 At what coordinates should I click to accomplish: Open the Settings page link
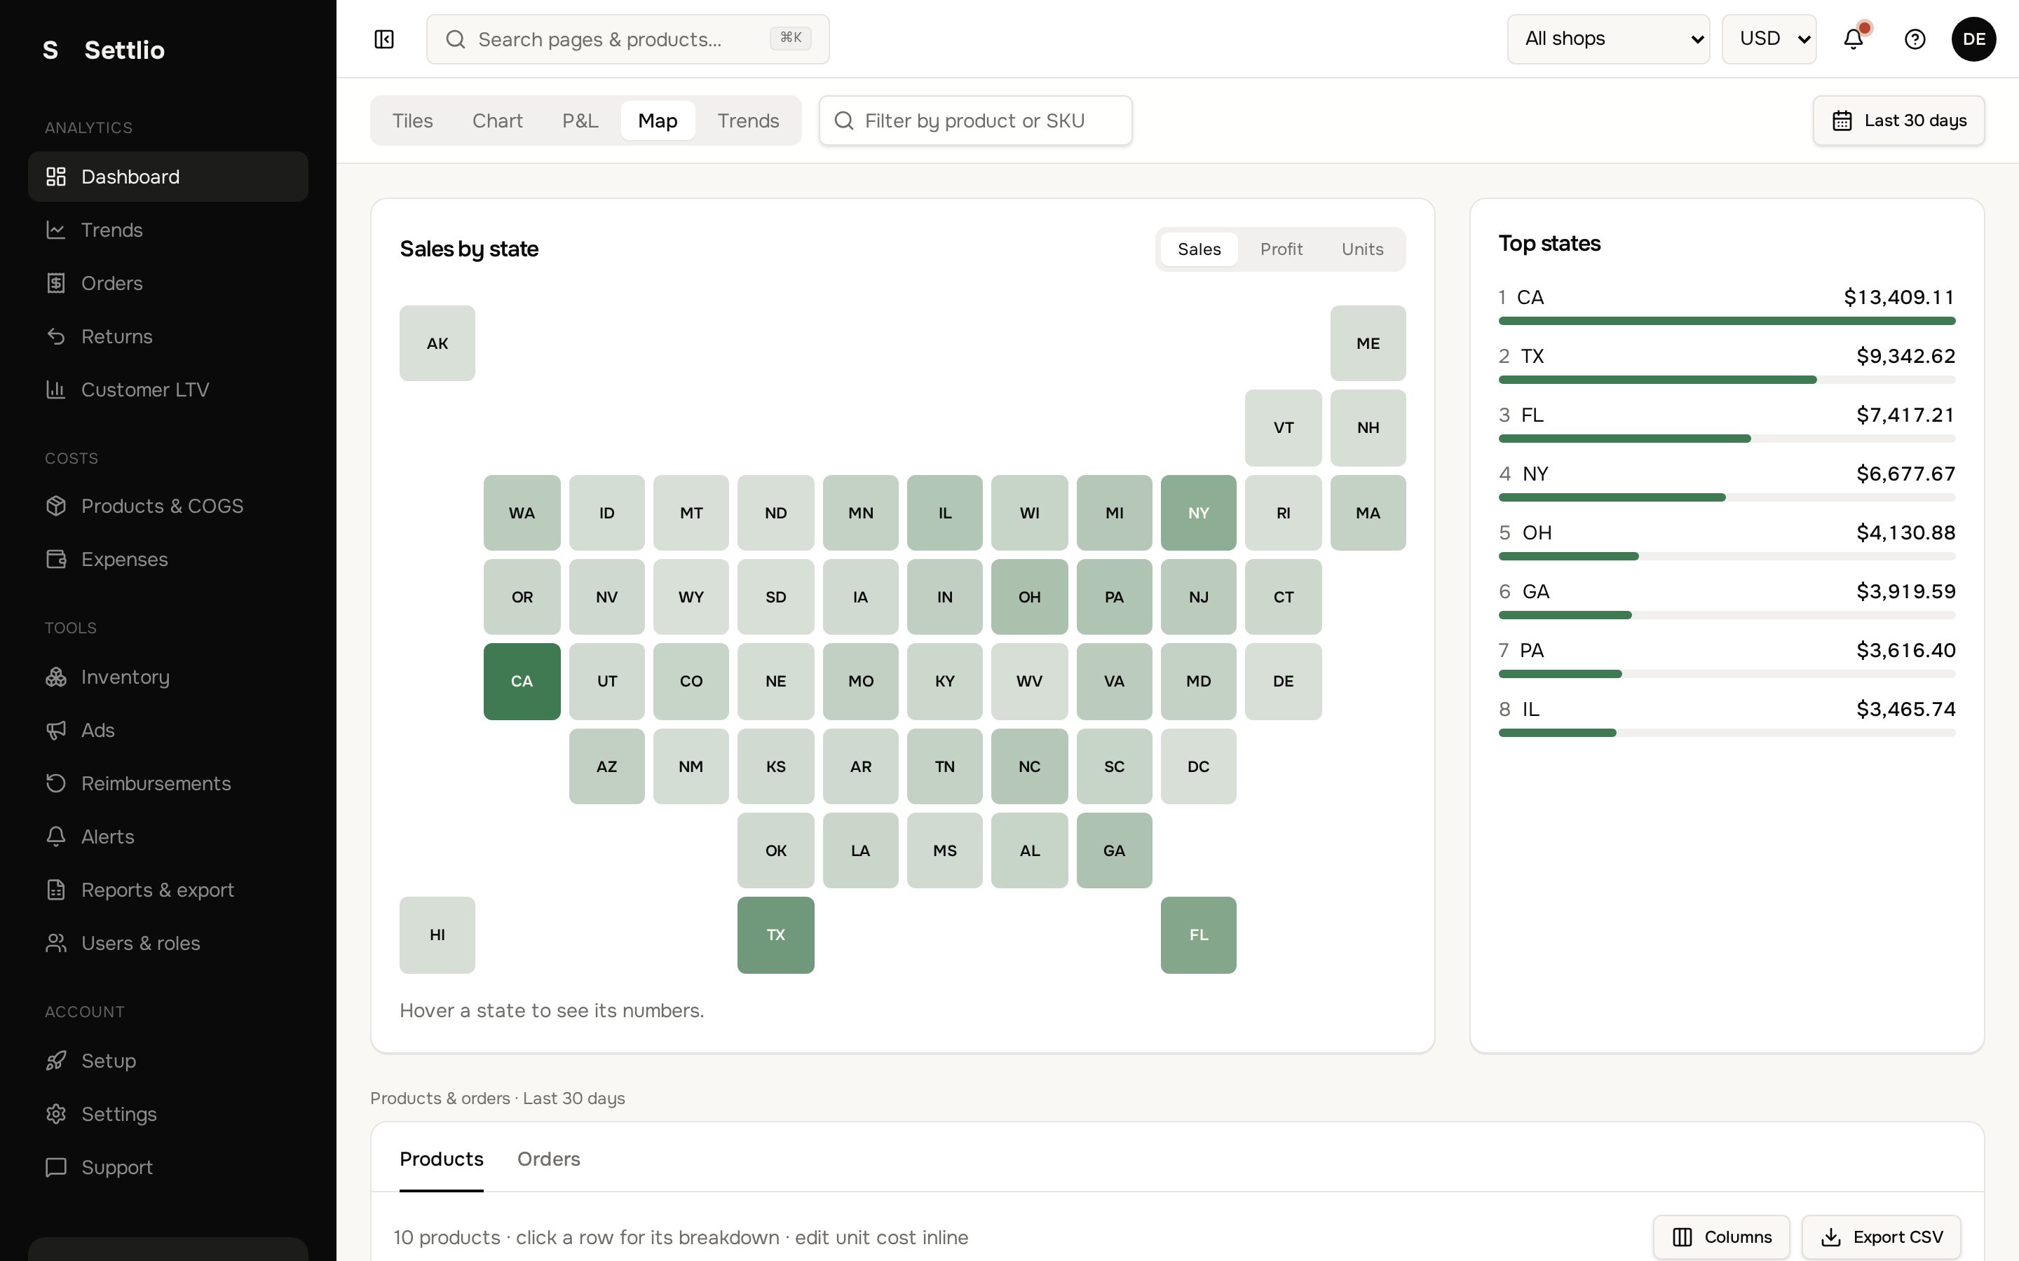coord(168,1114)
